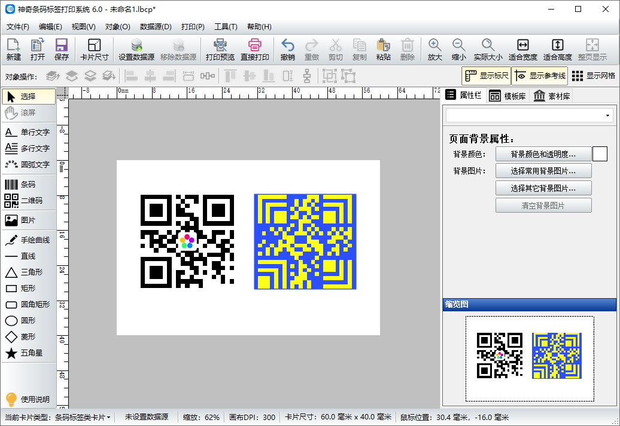Select the 二维码 QR code tool

28,200
